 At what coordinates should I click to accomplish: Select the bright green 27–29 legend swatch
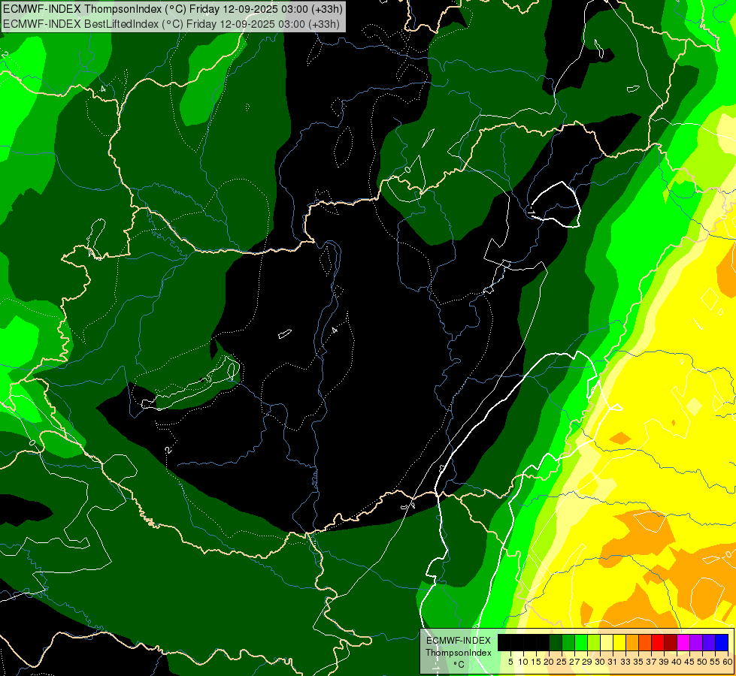click(x=581, y=642)
